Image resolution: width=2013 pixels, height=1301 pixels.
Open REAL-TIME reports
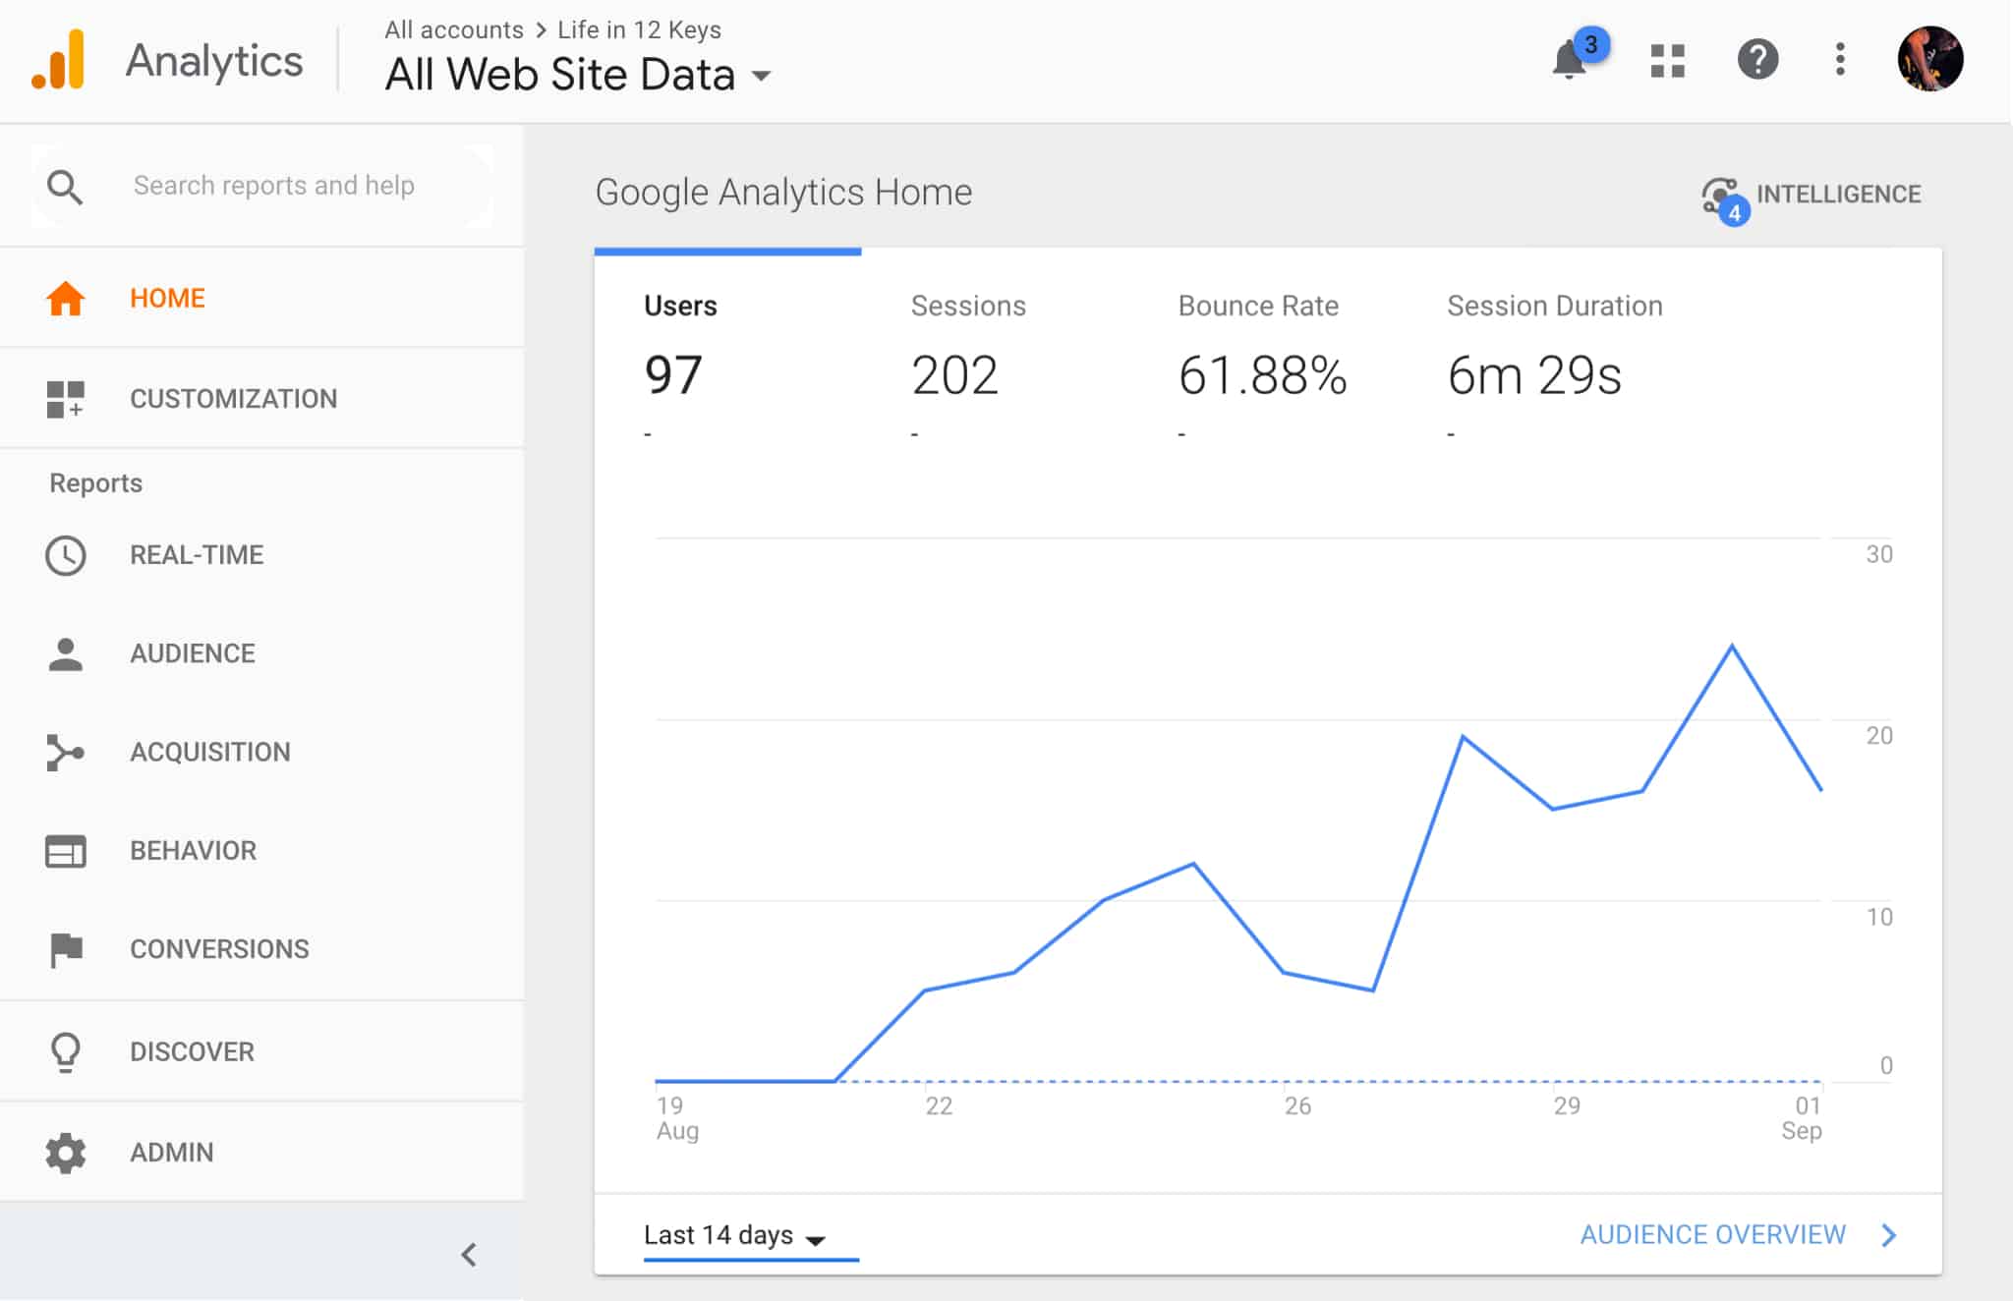pyautogui.click(x=197, y=555)
